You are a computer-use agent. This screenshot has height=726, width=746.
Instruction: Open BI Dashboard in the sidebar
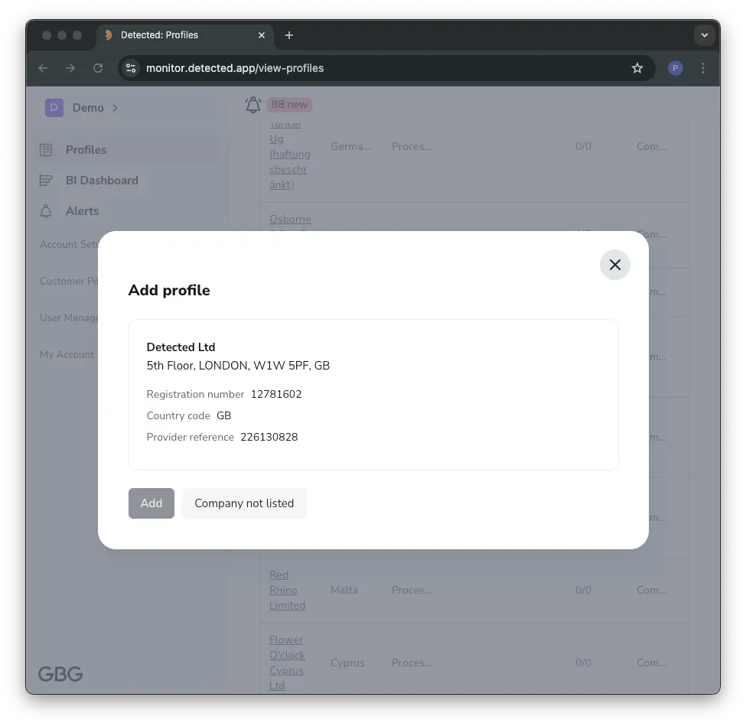pyautogui.click(x=102, y=181)
